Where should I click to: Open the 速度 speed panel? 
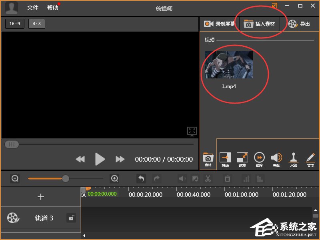pos(259,160)
